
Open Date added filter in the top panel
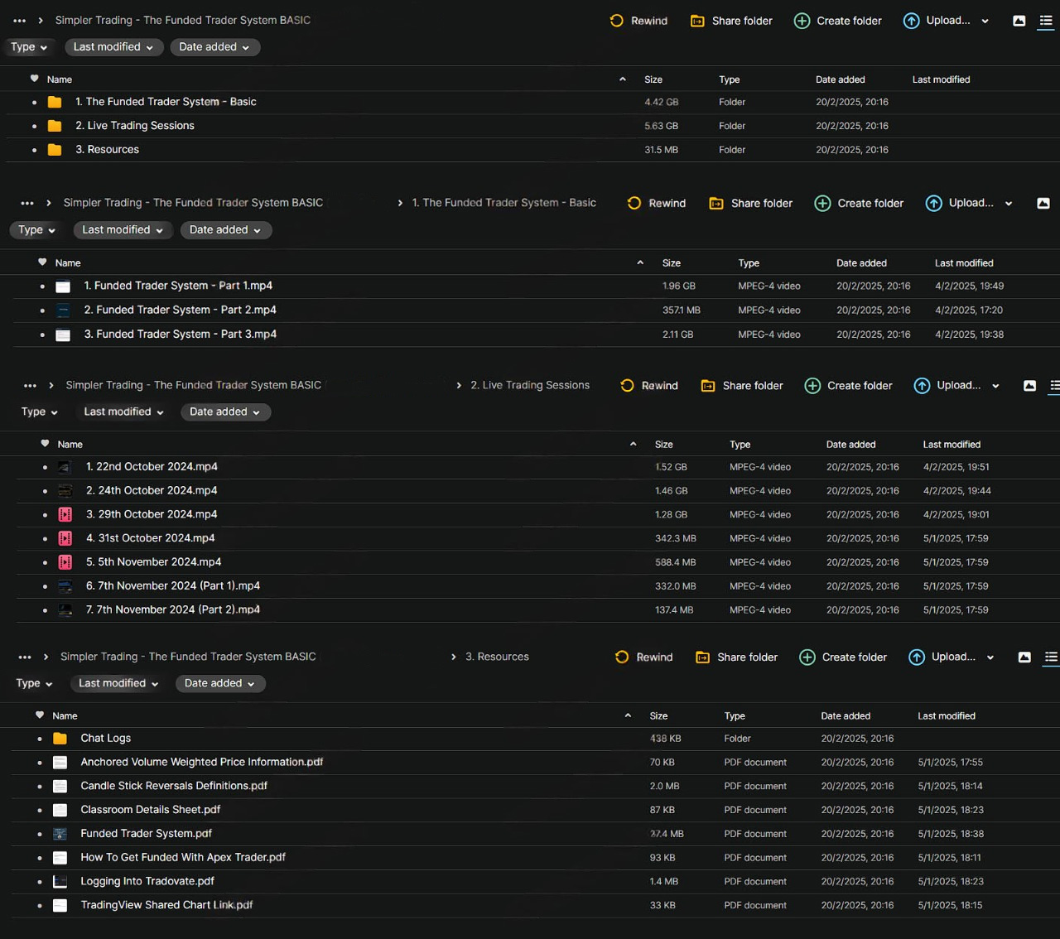tap(214, 47)
